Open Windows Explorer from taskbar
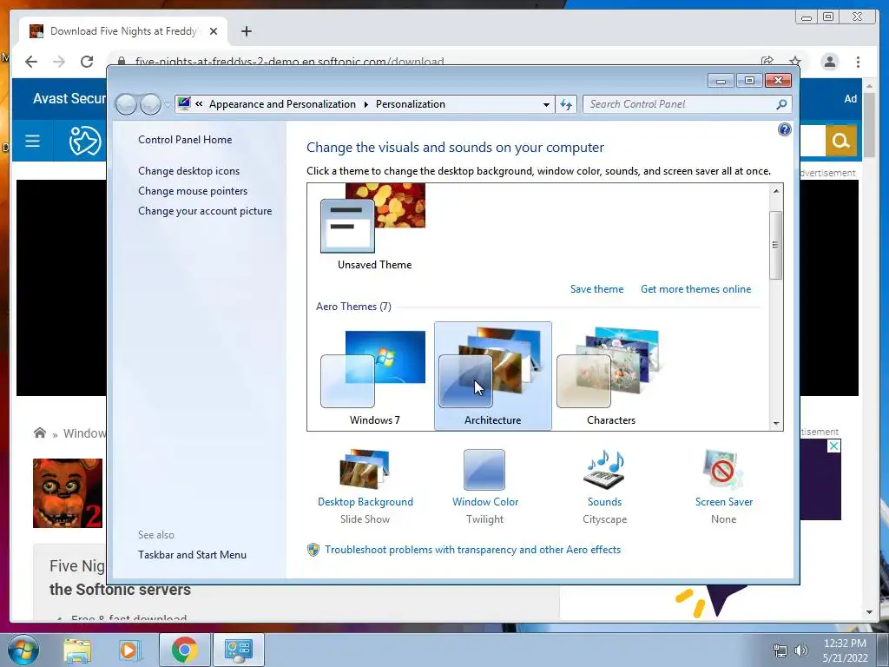889x667 pixels. click(77, 650)
